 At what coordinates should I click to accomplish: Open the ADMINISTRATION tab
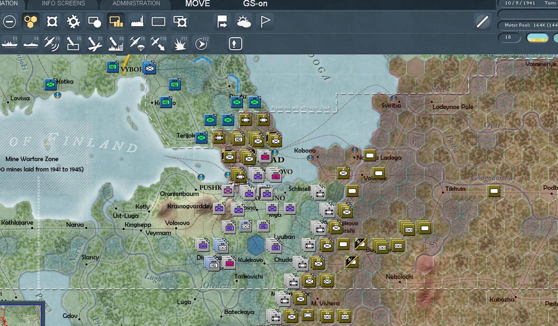(136, 4)
